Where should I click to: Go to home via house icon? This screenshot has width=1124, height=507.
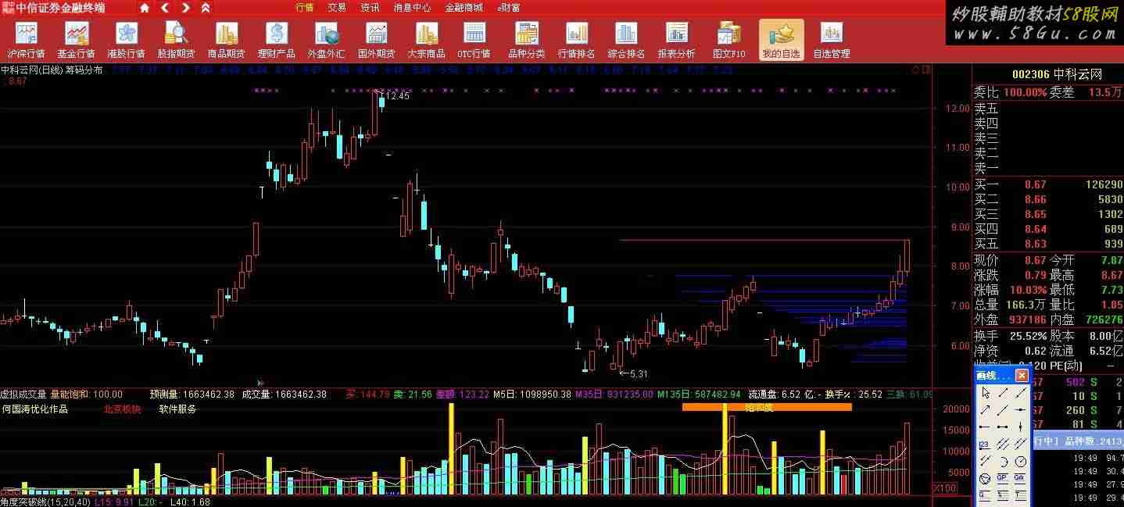click(x=145, y=8)
